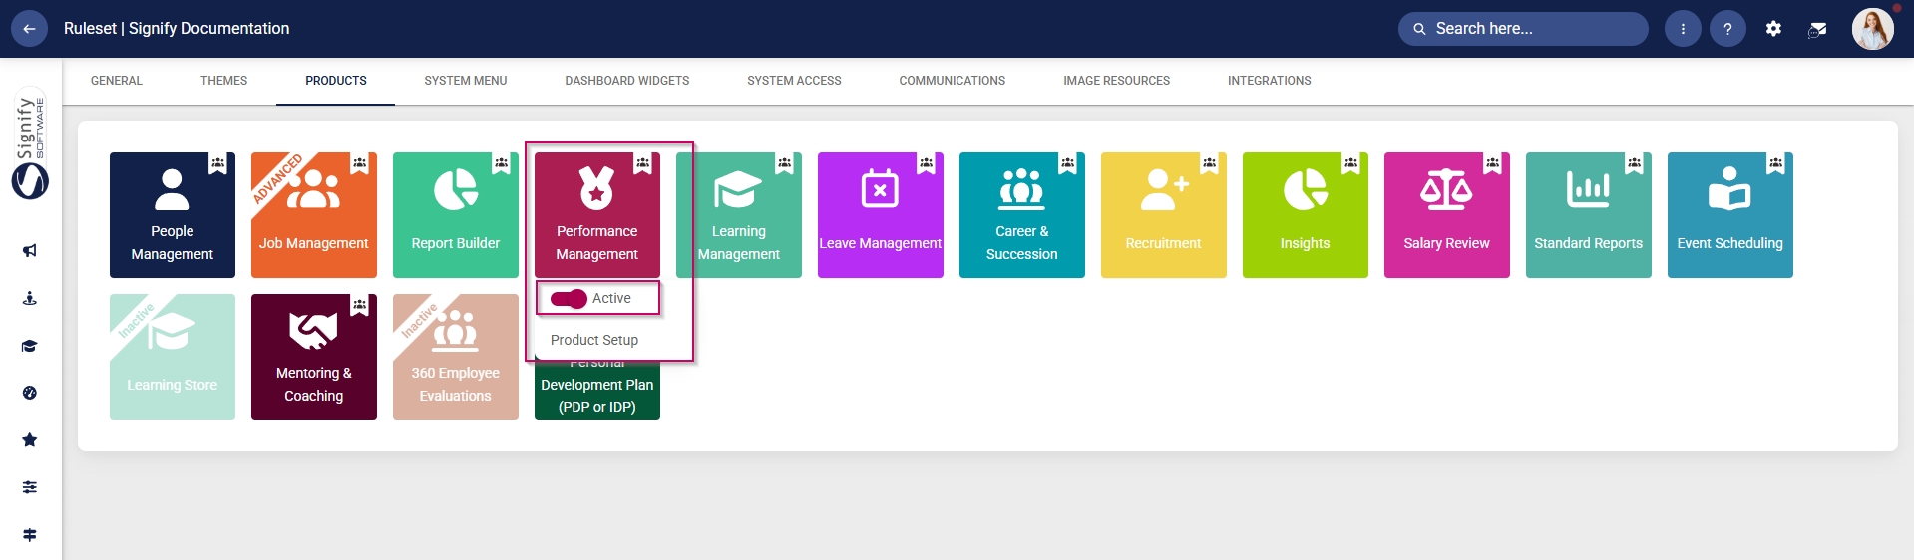Open the Career & Succession tile

[1022, 215]
